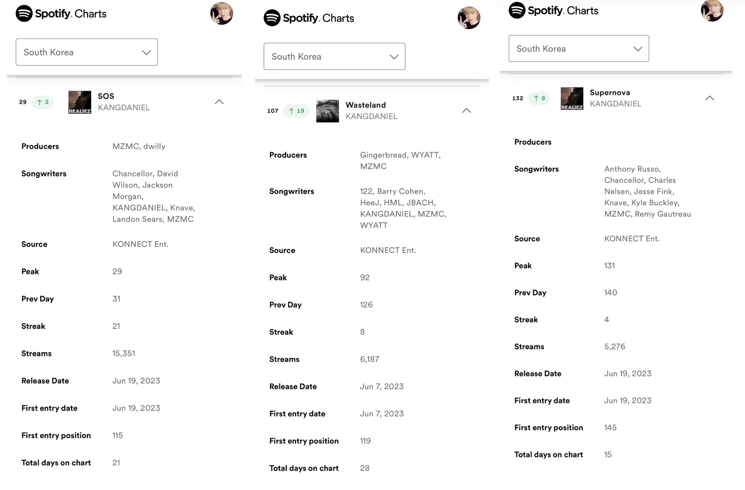745x490 pixels.
Task: Click the SOS song title
Action: (106, 96)
